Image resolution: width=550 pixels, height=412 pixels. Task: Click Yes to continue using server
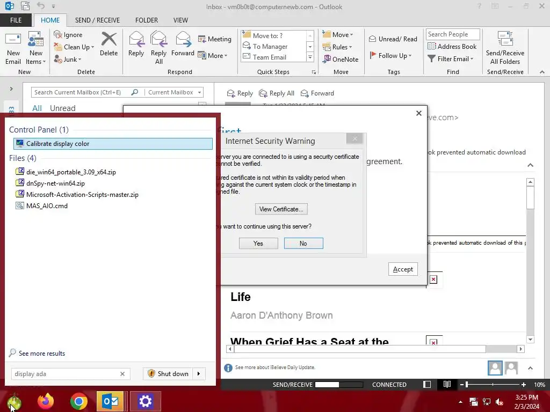tap(258, 244)
